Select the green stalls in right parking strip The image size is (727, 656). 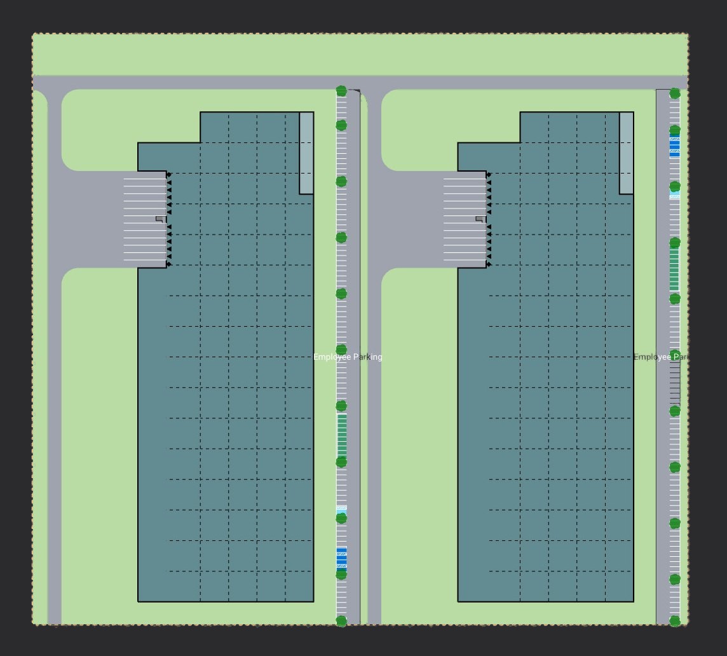675,270
